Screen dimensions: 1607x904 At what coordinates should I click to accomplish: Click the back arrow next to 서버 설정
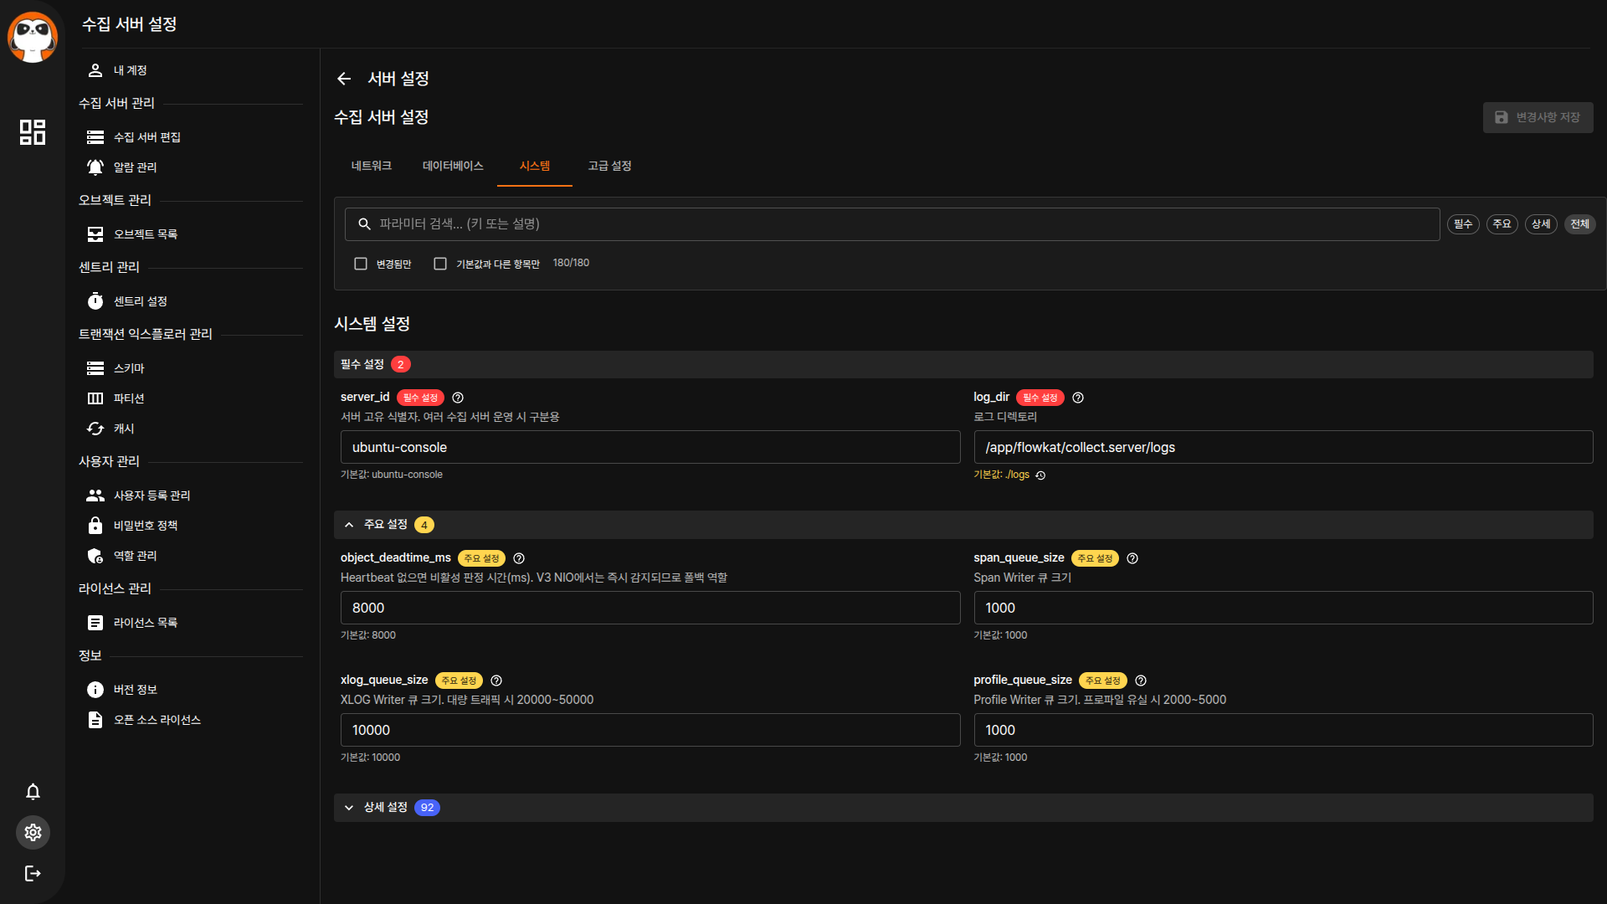tap(344, 79)
